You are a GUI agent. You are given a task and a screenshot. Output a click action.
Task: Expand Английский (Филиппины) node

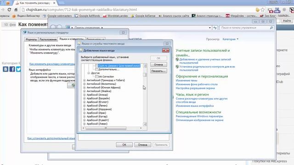tap(85, 84)
